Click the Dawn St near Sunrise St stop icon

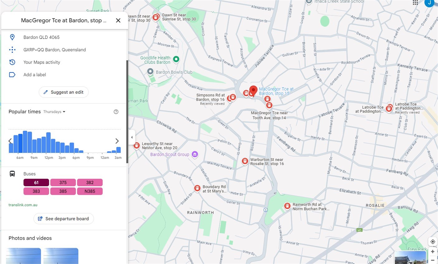click(x=156, y=17)
